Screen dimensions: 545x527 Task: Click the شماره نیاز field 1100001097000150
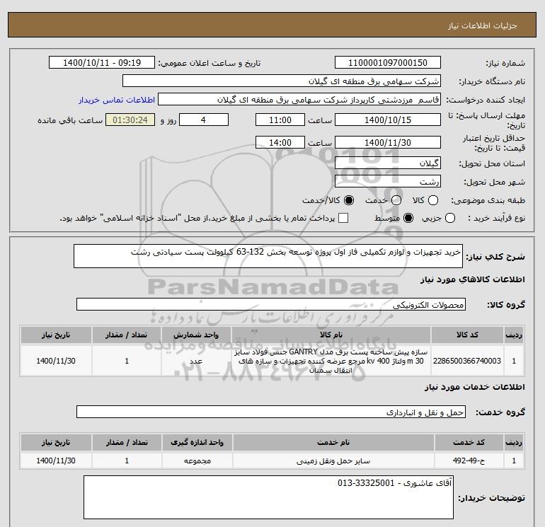388,62
